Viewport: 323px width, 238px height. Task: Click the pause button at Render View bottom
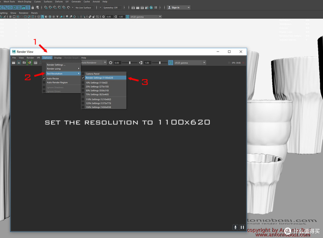[x=242, y=227]
